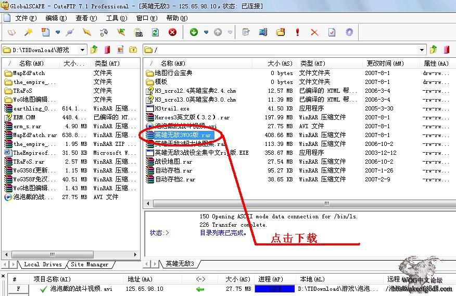Image resolution: width=456 pixels, height=296 pixels.
Task: Open dropdown arrow beside New icon
Action: (x=58, y=32)
